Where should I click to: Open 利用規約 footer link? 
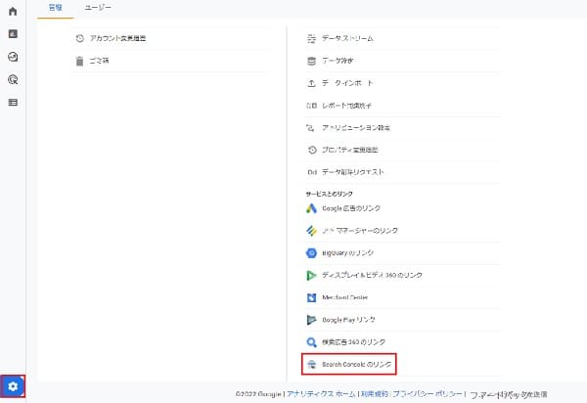[x=375, y=393]
